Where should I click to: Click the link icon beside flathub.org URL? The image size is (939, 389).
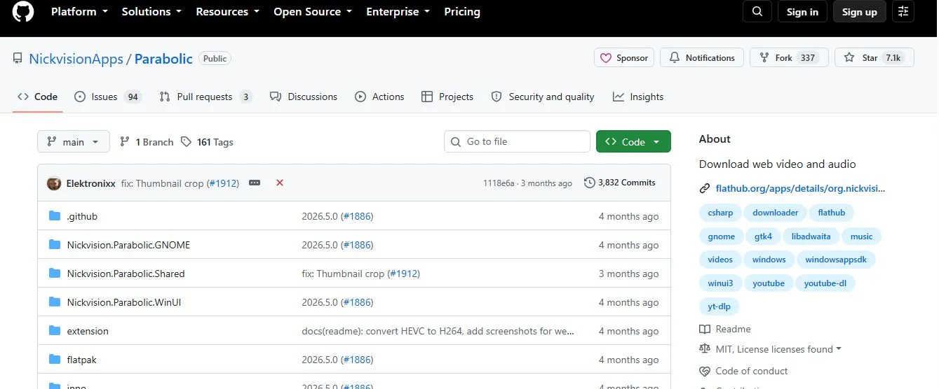tap(705, 188)
